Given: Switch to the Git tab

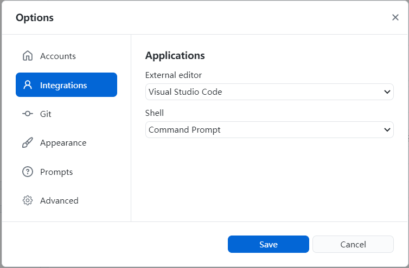Looking at the screenshot, I should pos(46,114).
